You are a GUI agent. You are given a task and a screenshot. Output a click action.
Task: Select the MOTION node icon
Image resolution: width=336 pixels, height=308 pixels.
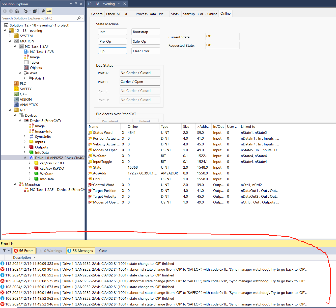[x=16, y=41]
